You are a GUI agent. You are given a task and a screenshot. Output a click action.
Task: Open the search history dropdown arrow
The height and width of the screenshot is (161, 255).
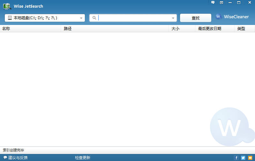(x=173, y=18)
